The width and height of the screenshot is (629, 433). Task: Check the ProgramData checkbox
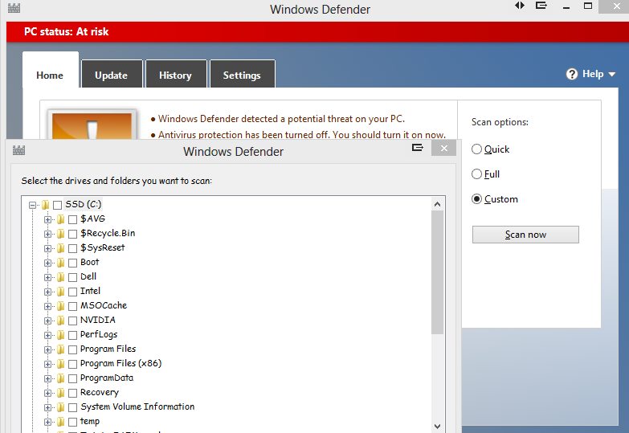72,378
